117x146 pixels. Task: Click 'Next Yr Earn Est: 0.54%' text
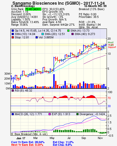(27, 145)
